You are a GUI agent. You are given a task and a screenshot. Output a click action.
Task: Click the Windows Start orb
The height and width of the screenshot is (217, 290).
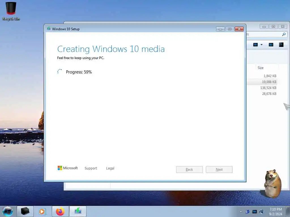(8, 211)
